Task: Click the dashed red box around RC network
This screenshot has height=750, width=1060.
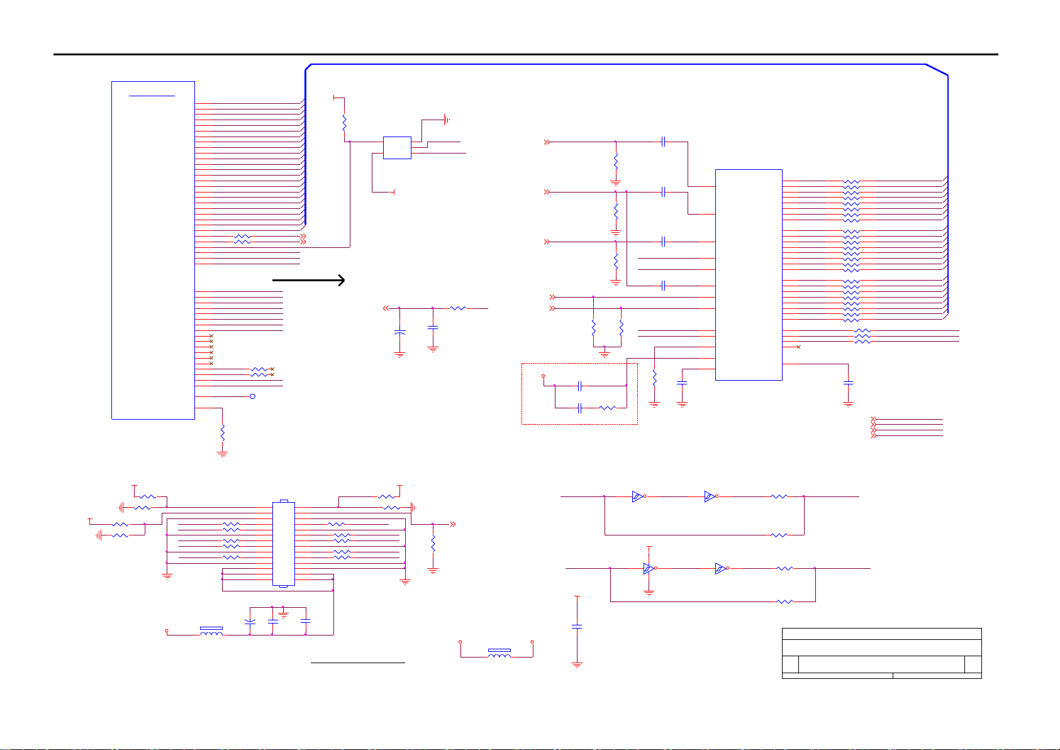Action: click(579, 394)
